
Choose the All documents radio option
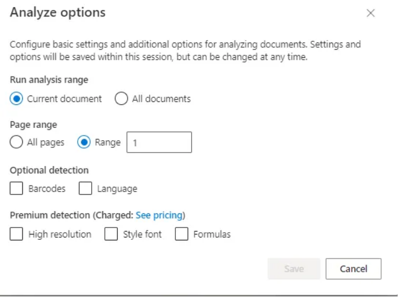[121, 98]
